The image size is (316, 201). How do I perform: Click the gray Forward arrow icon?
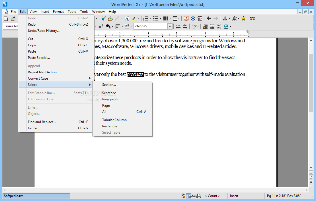[216, 18]
